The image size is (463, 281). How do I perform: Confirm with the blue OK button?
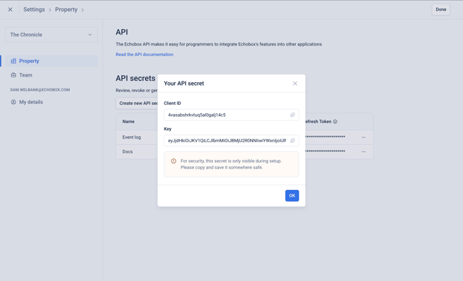292,195
